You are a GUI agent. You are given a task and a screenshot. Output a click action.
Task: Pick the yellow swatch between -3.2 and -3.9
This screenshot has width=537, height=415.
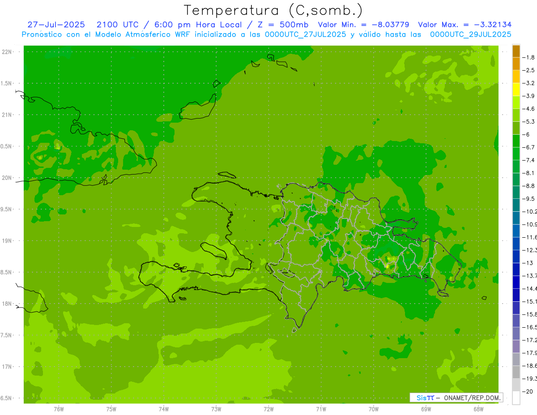[516, 90]
